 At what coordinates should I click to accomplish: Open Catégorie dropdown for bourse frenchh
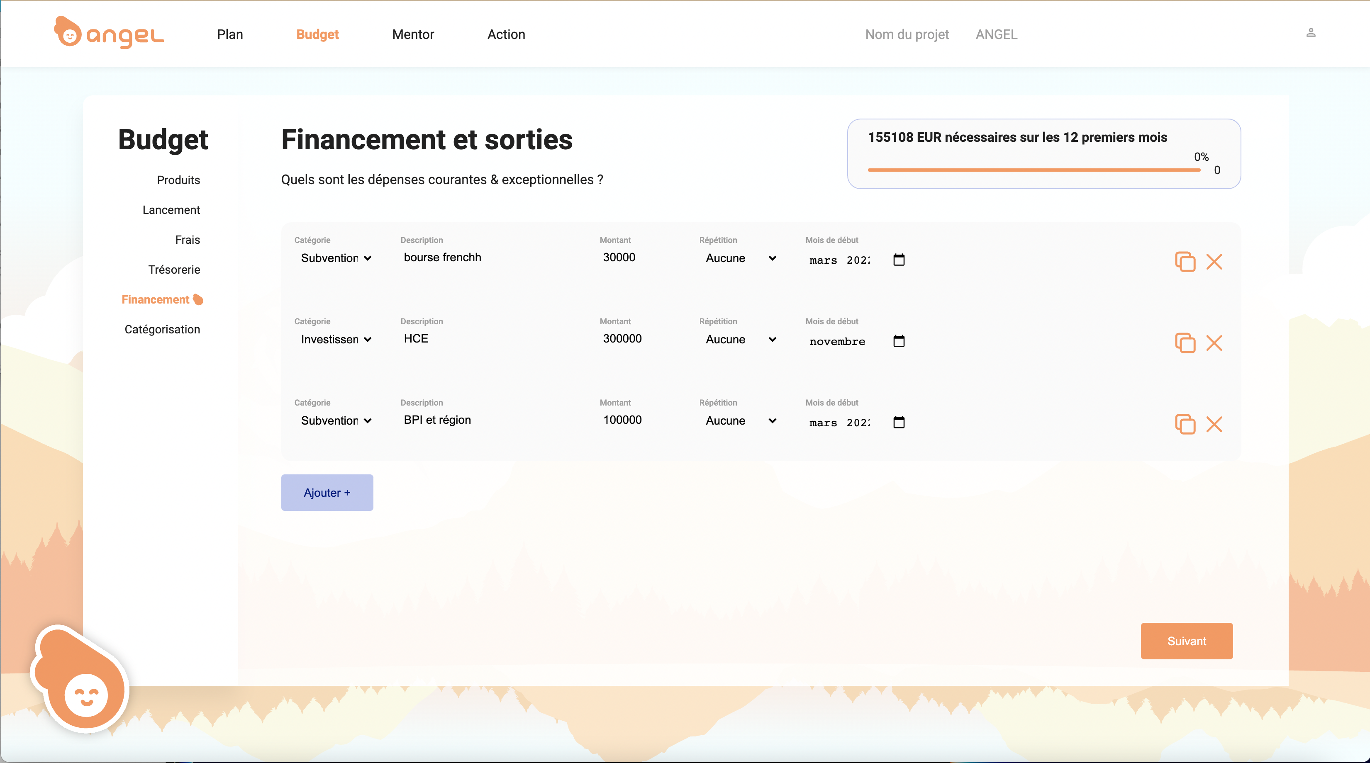(x=335, y=258)
